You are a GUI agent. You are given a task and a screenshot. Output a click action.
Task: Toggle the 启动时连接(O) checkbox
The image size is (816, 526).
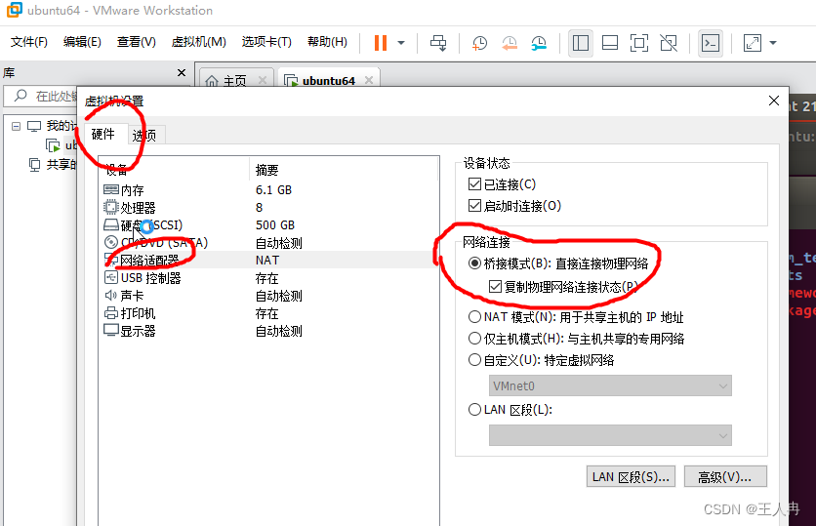click(x=474, y=206)
